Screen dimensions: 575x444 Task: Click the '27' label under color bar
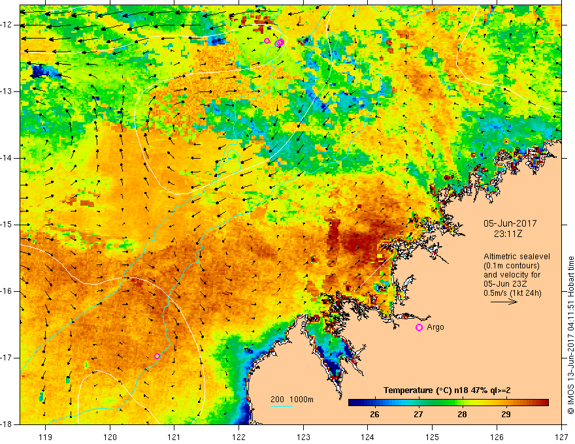click(418, 415)
